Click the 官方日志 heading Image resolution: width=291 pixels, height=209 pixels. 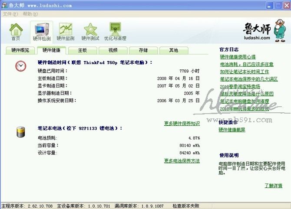coord(229,49)
